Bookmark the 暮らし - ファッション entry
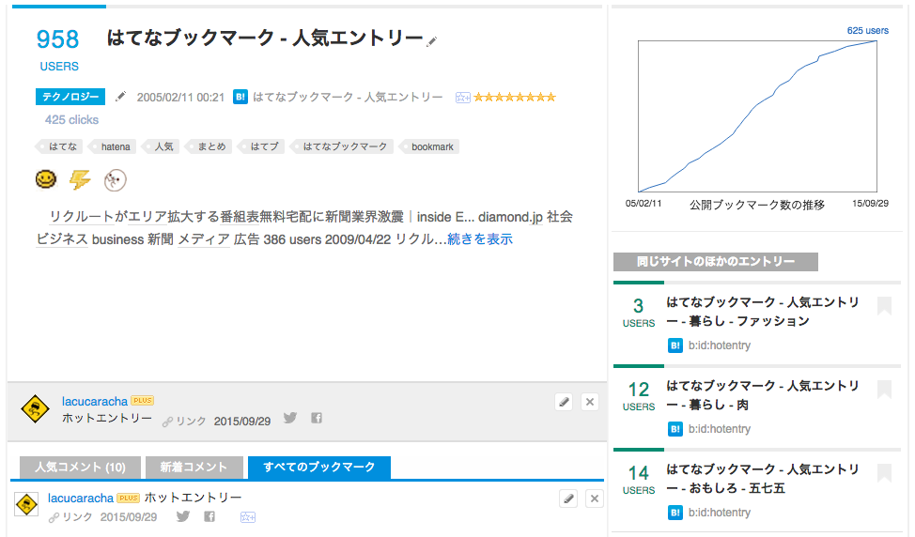 884,305
